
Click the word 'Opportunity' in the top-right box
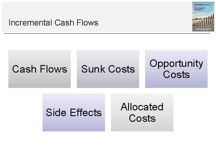[176, 64]
